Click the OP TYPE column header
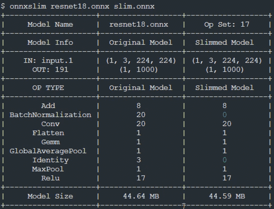 point(48,88)
